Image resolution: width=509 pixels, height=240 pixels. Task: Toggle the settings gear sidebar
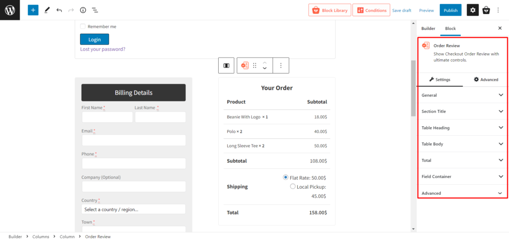point(473,10)
